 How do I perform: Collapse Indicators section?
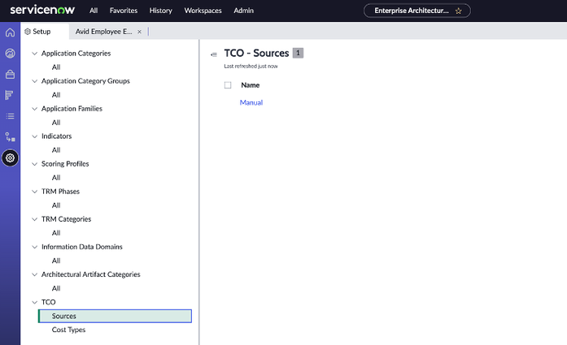(x=35, y=136)
